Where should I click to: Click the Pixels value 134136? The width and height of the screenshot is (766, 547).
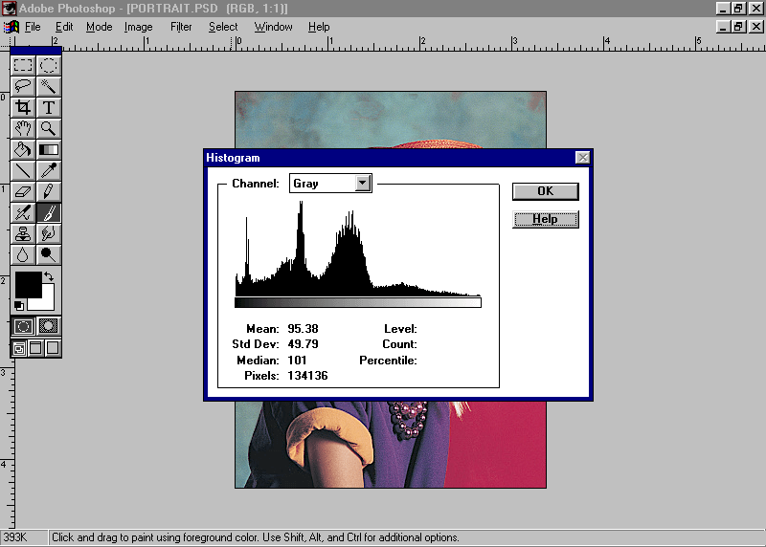tap(307, 375)
